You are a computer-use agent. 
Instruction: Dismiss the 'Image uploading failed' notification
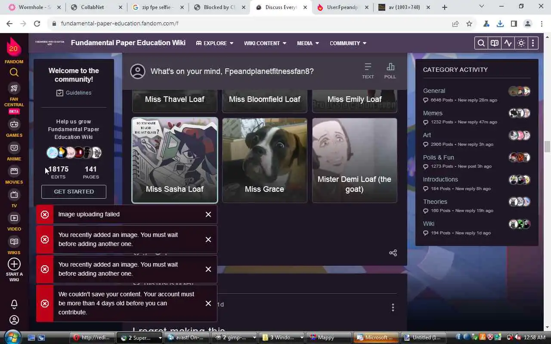pos(208,214)
